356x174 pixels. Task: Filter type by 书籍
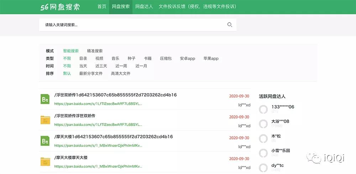coord(148,58)
